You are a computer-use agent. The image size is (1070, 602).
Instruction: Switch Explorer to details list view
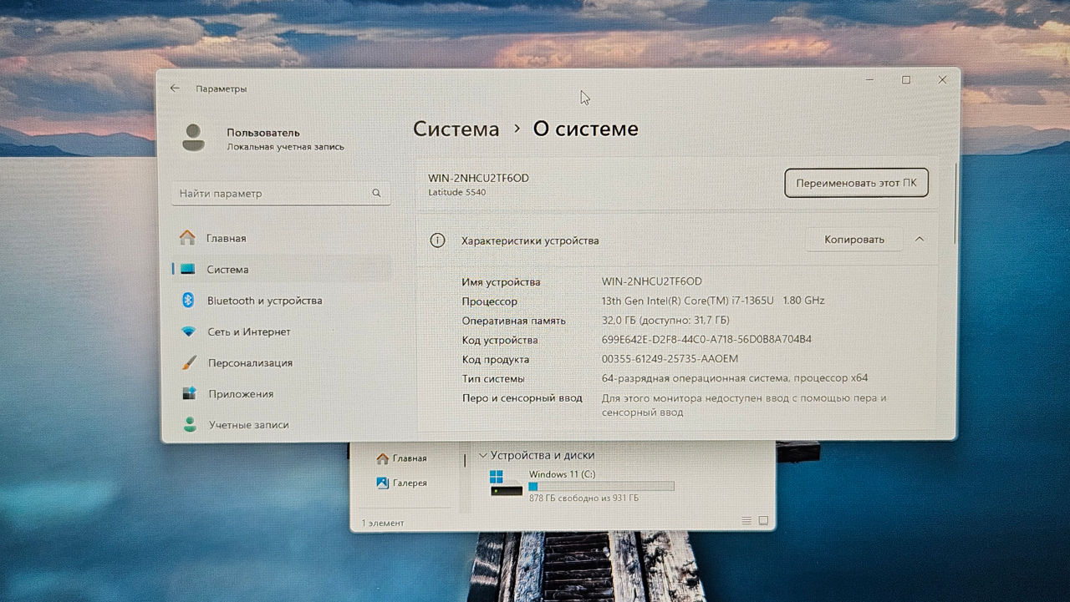tap(746, 520)
